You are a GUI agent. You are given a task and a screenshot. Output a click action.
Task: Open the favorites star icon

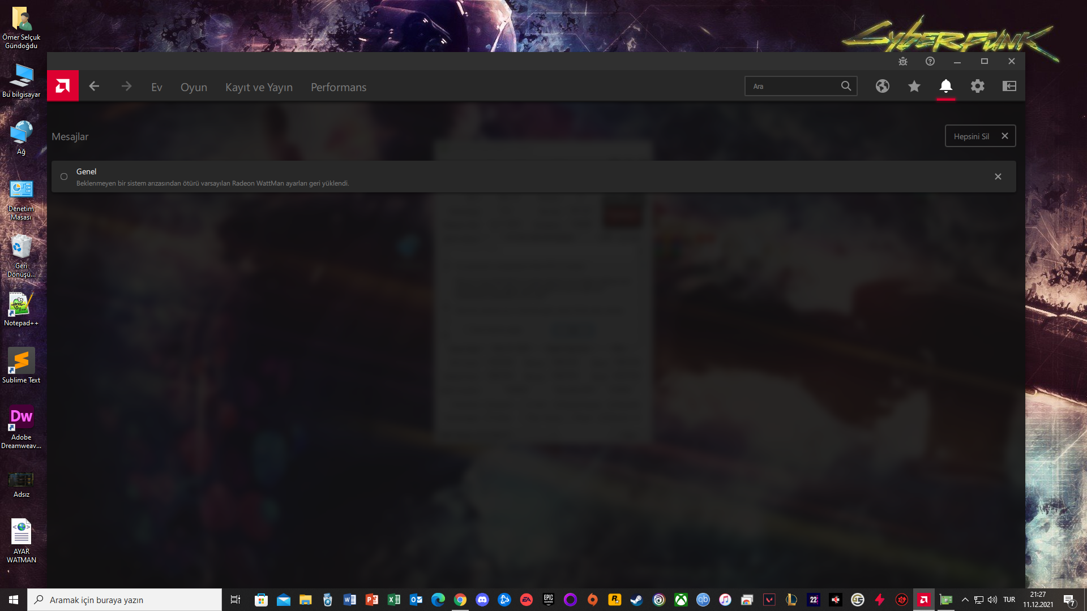914,86
